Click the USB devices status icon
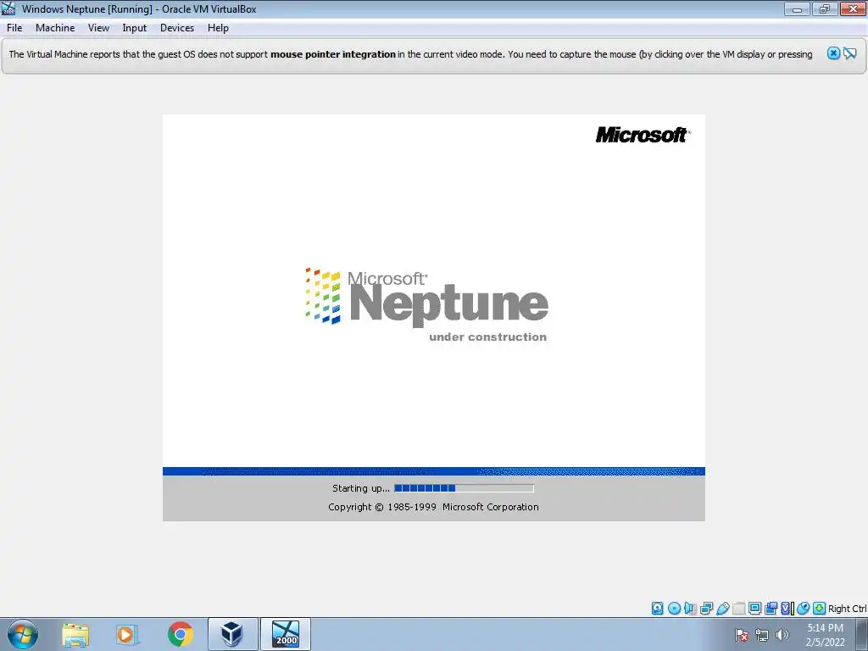 [722, 609]
